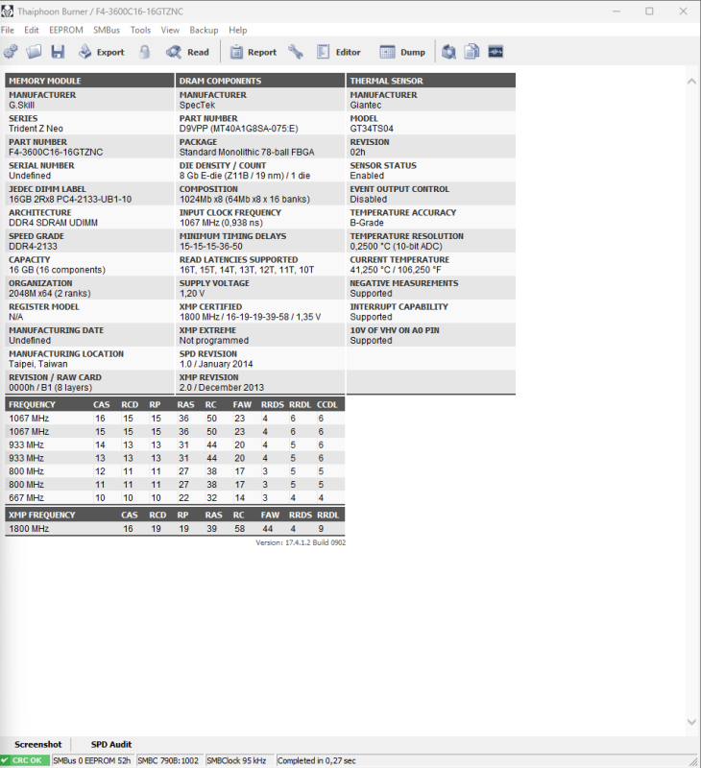Click the padlock write-protection icon

click(144, 52)
